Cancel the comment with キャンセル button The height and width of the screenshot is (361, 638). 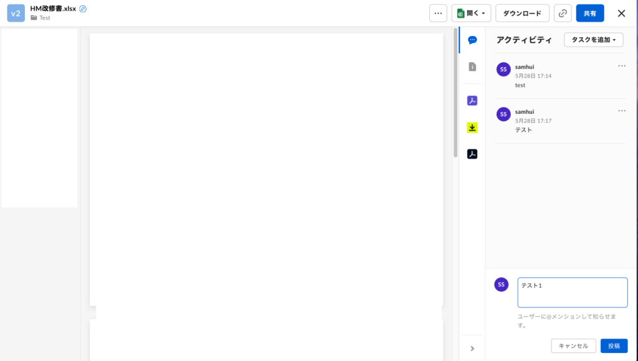tap(573, 346)
